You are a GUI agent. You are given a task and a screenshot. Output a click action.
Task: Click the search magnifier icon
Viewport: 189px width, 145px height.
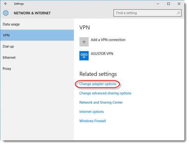178,13
